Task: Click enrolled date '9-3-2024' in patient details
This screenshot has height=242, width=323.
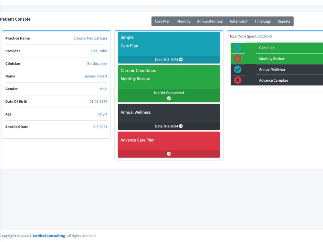Action: coord(100,127)
